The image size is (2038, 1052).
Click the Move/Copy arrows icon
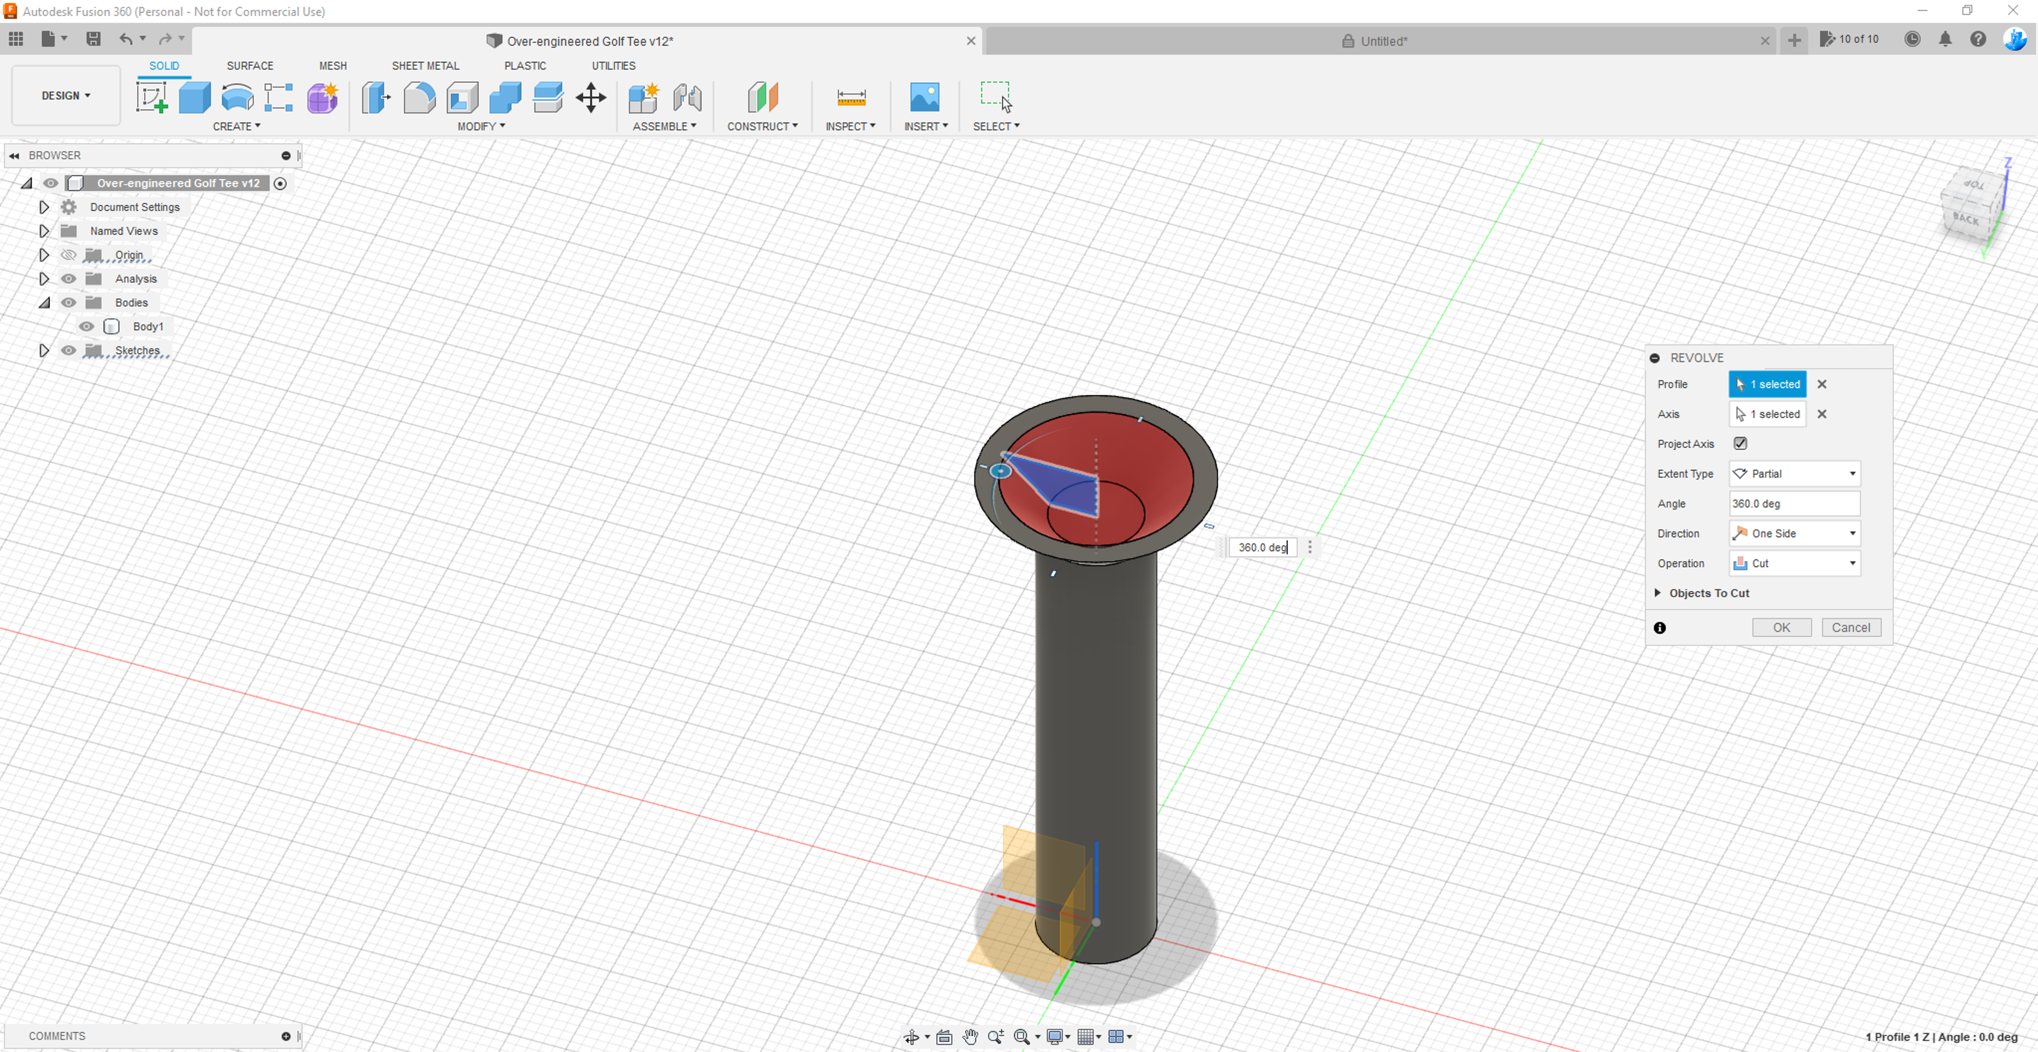590,98
